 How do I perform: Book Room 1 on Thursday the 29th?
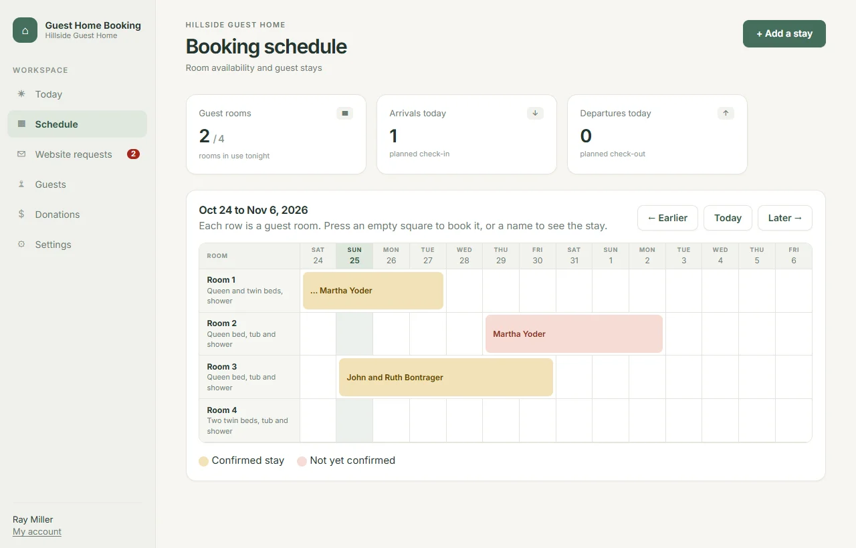pos(501,291)
